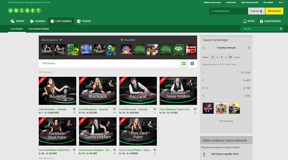Open first tournament game icon

click(x=208, y=108)
